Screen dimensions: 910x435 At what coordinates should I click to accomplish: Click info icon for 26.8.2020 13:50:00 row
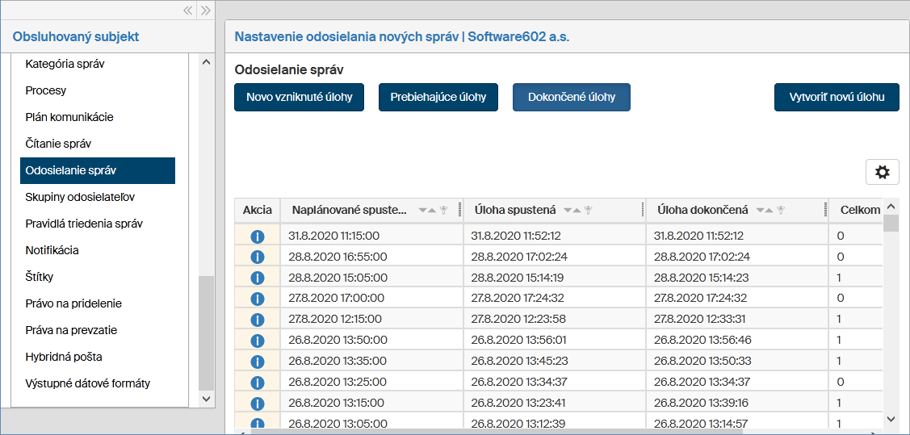pos(258,341)
